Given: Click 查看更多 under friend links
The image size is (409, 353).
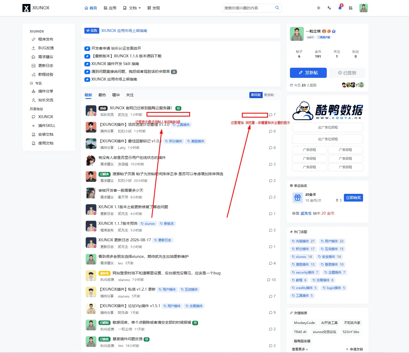Looking at the screenshot, I should (300, 349).
